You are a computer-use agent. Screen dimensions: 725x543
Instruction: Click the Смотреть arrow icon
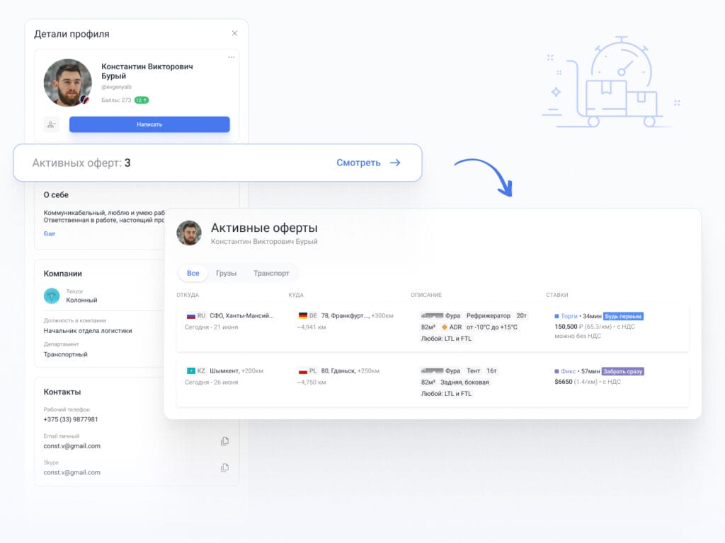(x=395, y=163)
